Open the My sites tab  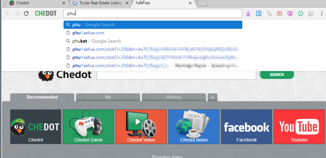(108, 97)
